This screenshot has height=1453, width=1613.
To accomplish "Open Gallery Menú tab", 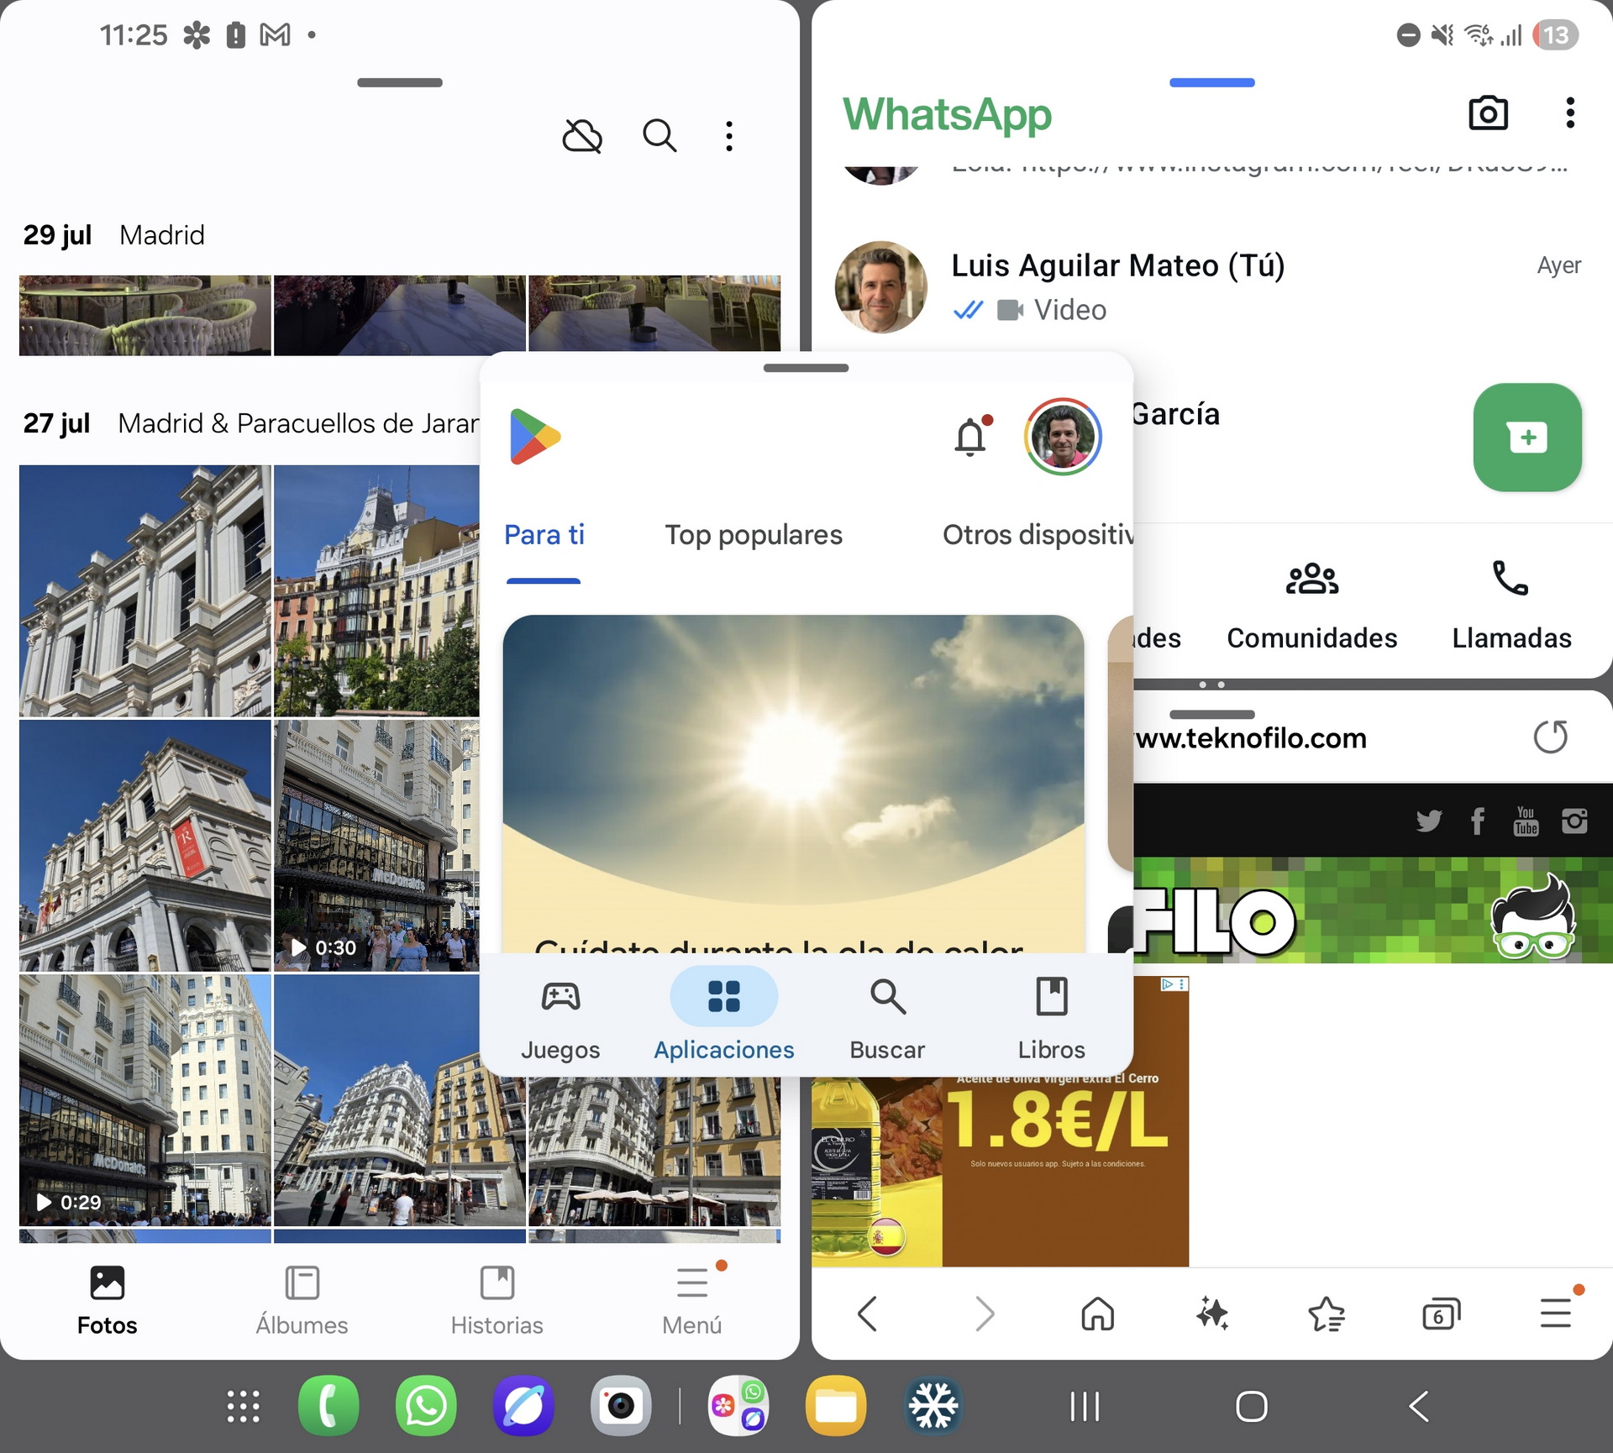I will coord(692,1301).
